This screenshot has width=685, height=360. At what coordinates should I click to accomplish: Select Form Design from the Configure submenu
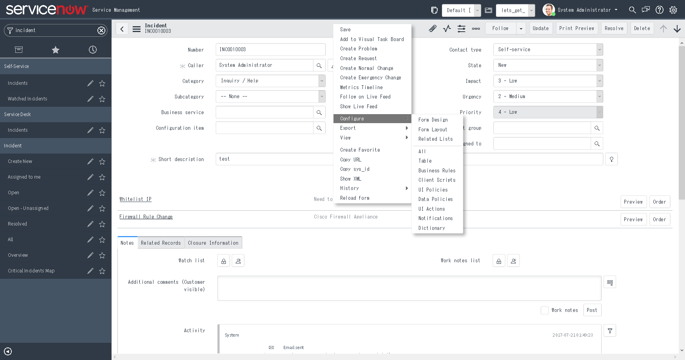click(433, 120)
